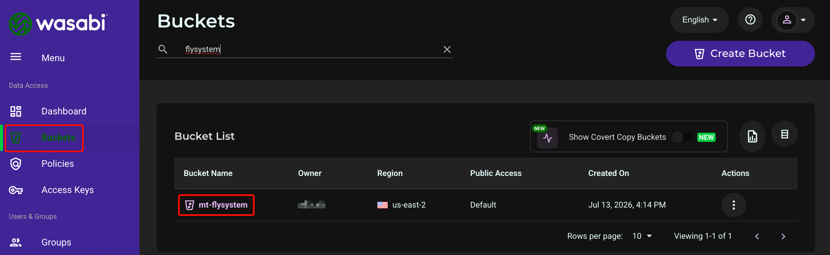Click the Groups people icon
The image size is (830, 255).
(16, 242)
